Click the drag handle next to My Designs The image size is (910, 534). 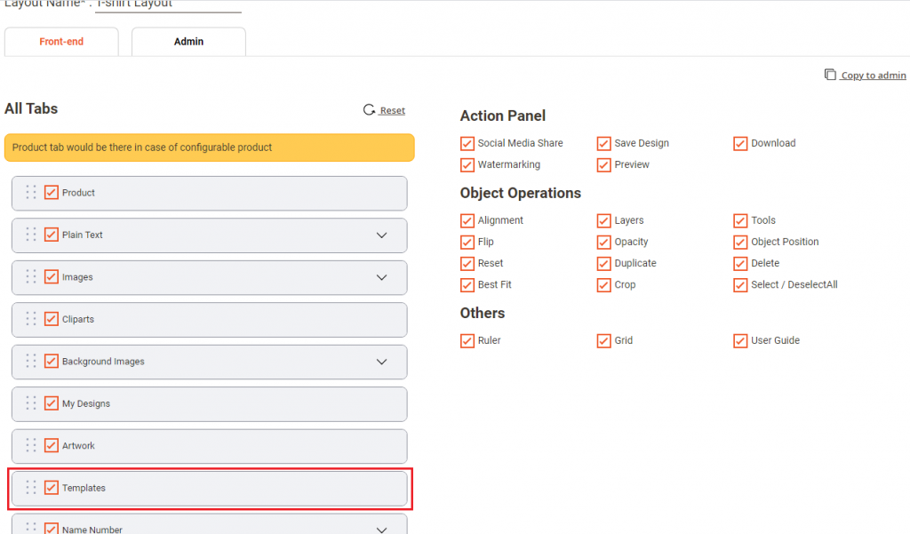(31, 403)
